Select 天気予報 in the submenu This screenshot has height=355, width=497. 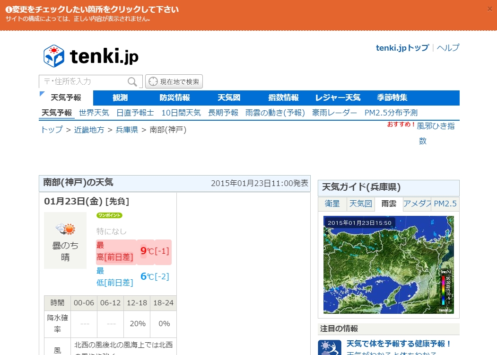[x=57, y=113]
